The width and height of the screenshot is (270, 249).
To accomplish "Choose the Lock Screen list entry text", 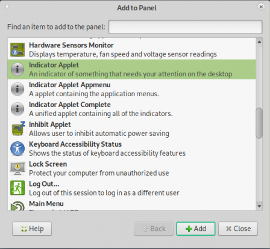I will 48,164.
